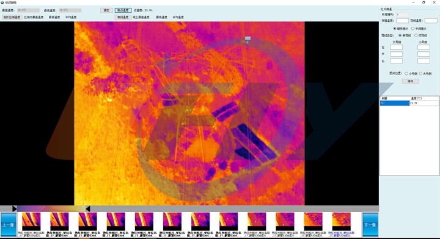This screenshot has width=440, height=239.
Task: Click the 矩形区域温度 rectangle region button
Action: [12, 17]
